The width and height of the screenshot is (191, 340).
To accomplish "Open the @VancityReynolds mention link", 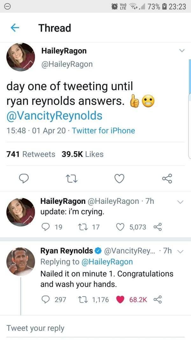I will pyautogui.click(x=54, y=115).
